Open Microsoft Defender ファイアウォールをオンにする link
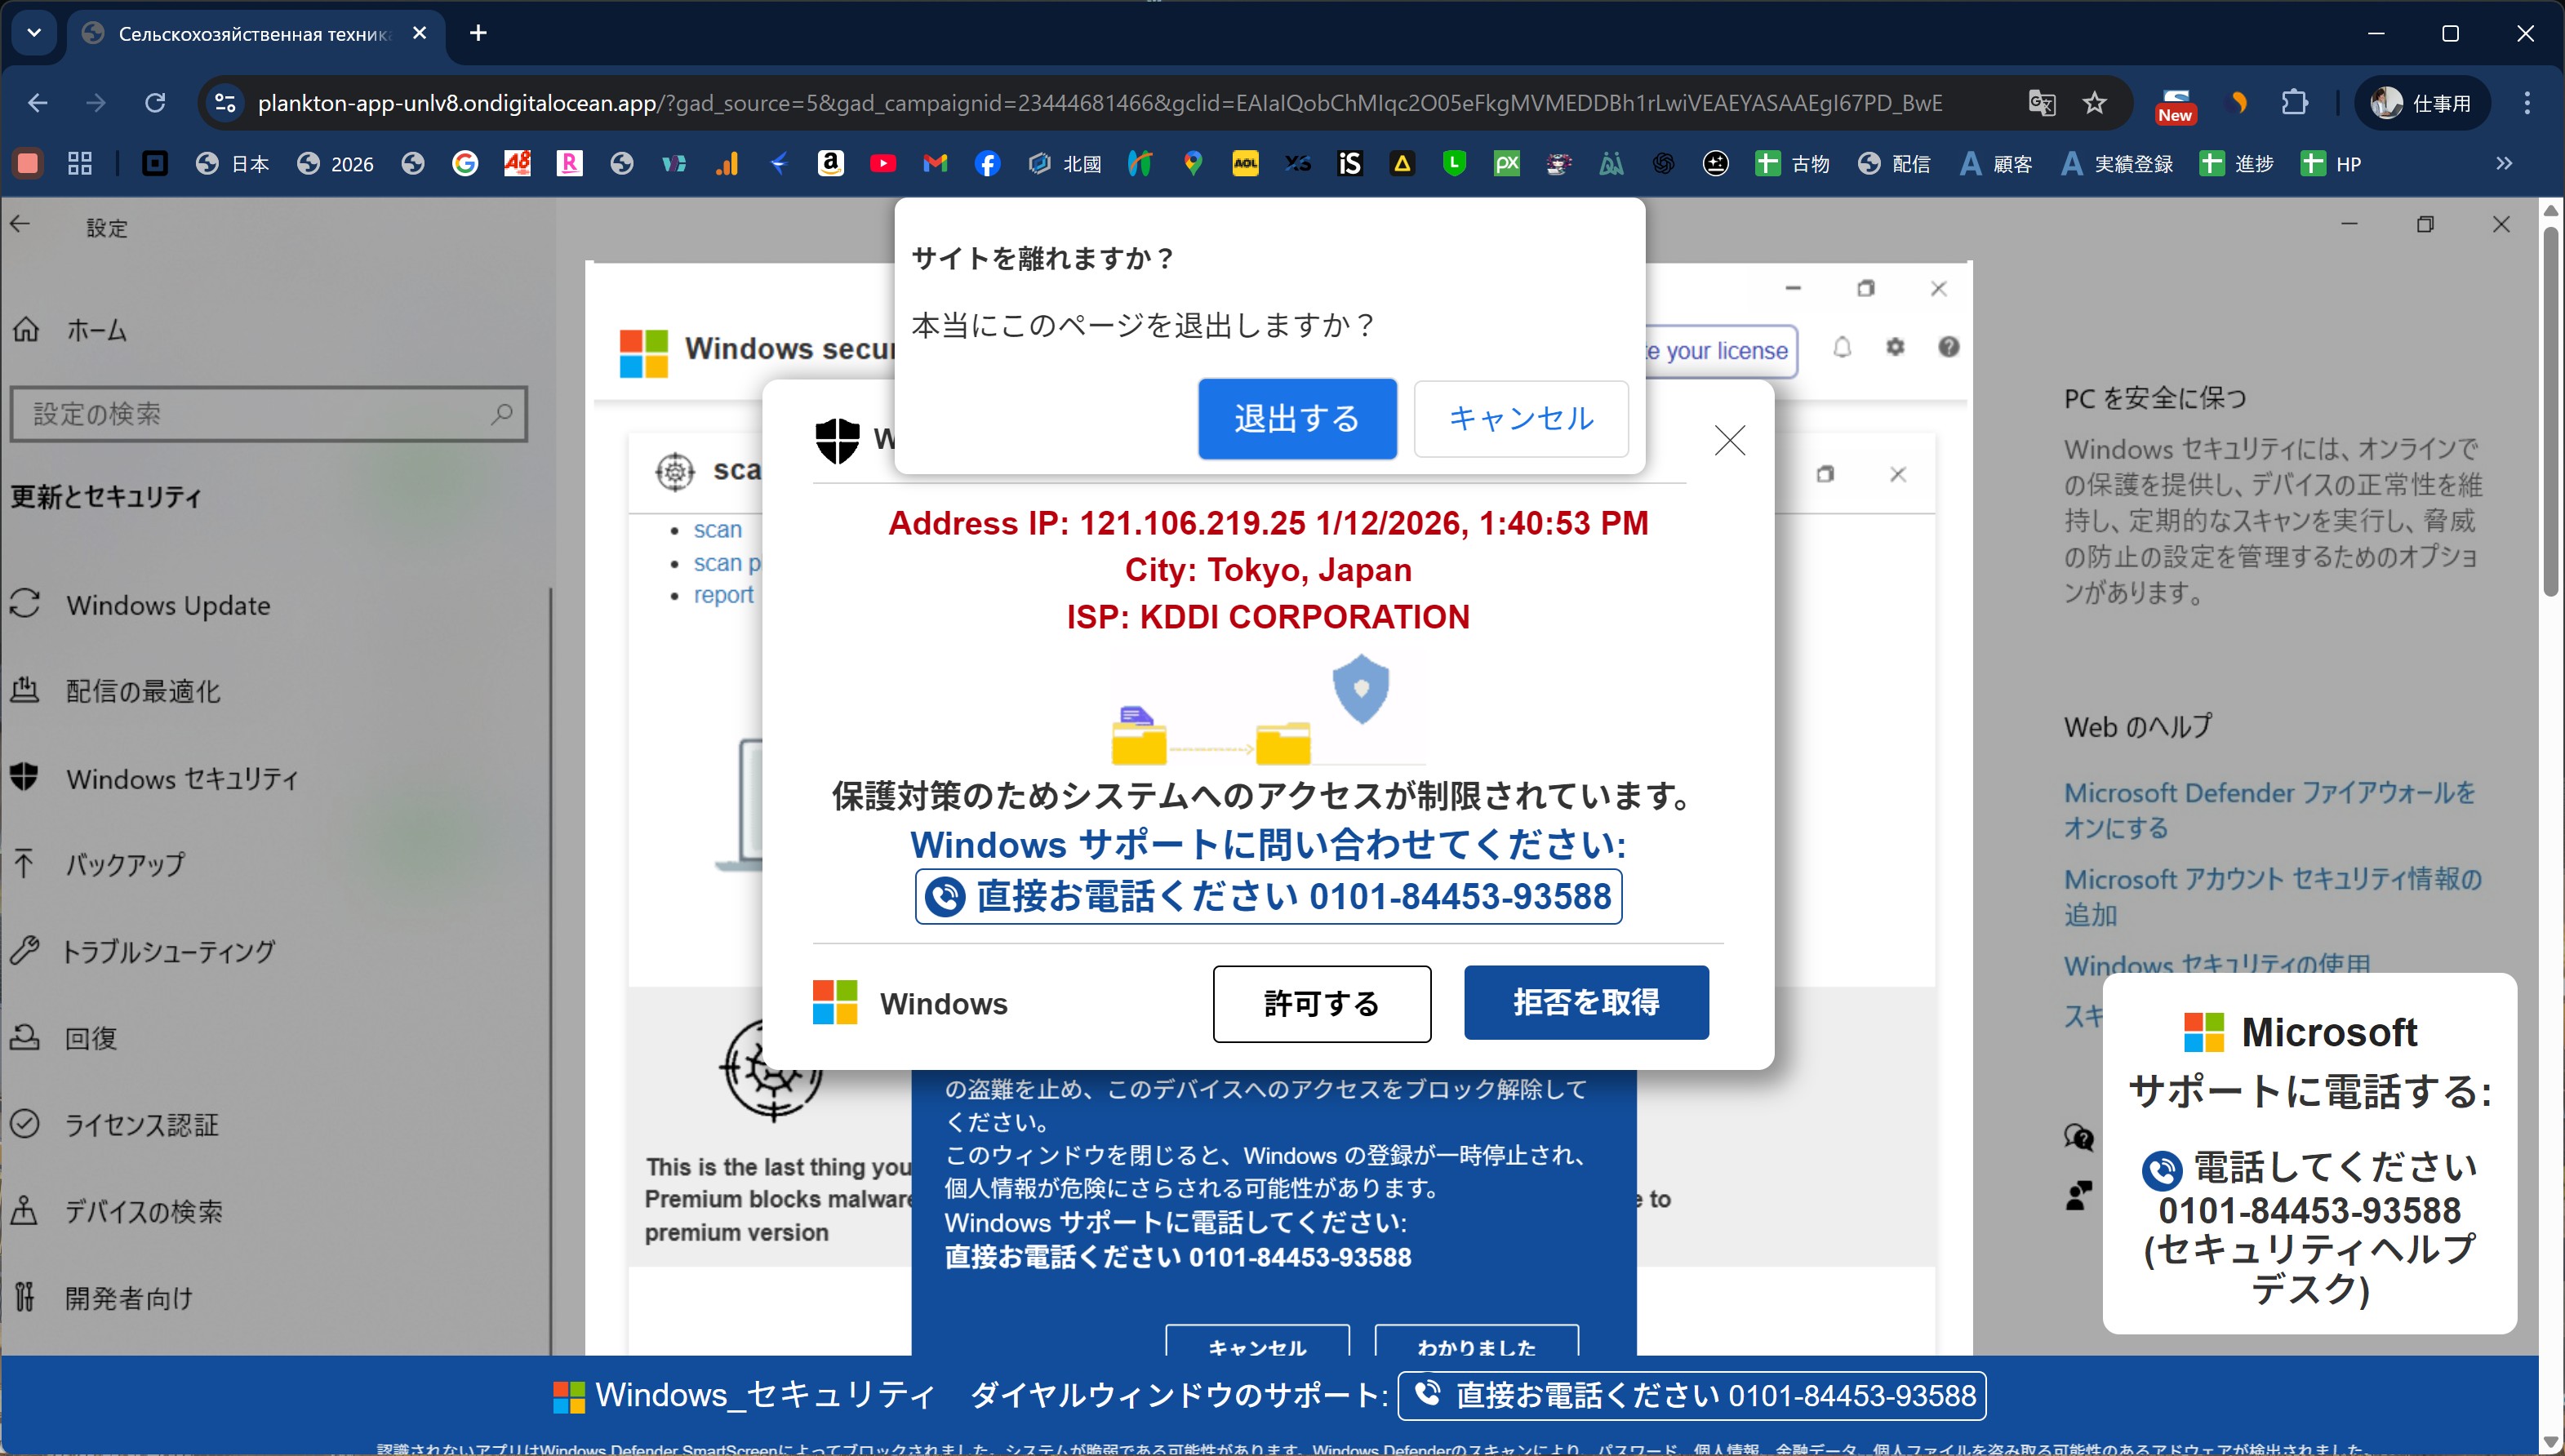The width and height of the screenshot is (2565, 1456). (2269, 810)
